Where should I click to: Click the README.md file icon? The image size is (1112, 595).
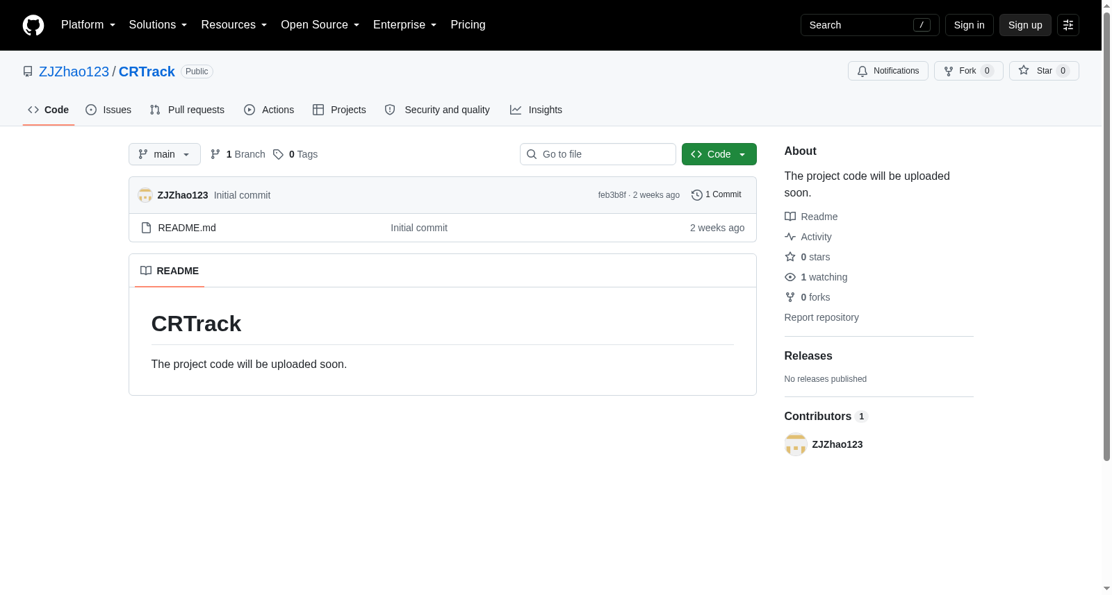tap(146, 228)
